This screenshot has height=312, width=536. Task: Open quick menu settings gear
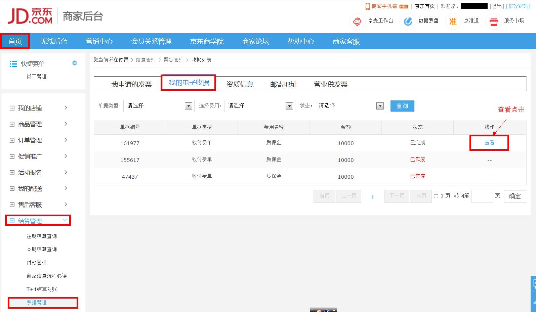(75, 63)
